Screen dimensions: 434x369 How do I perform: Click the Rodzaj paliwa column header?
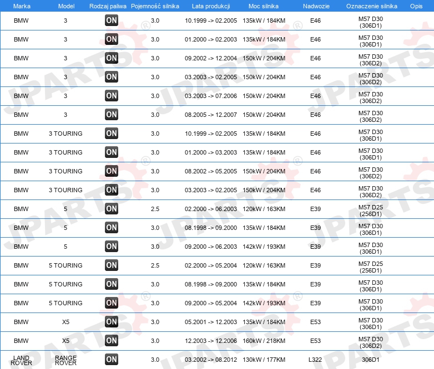(x=108, y=6)
